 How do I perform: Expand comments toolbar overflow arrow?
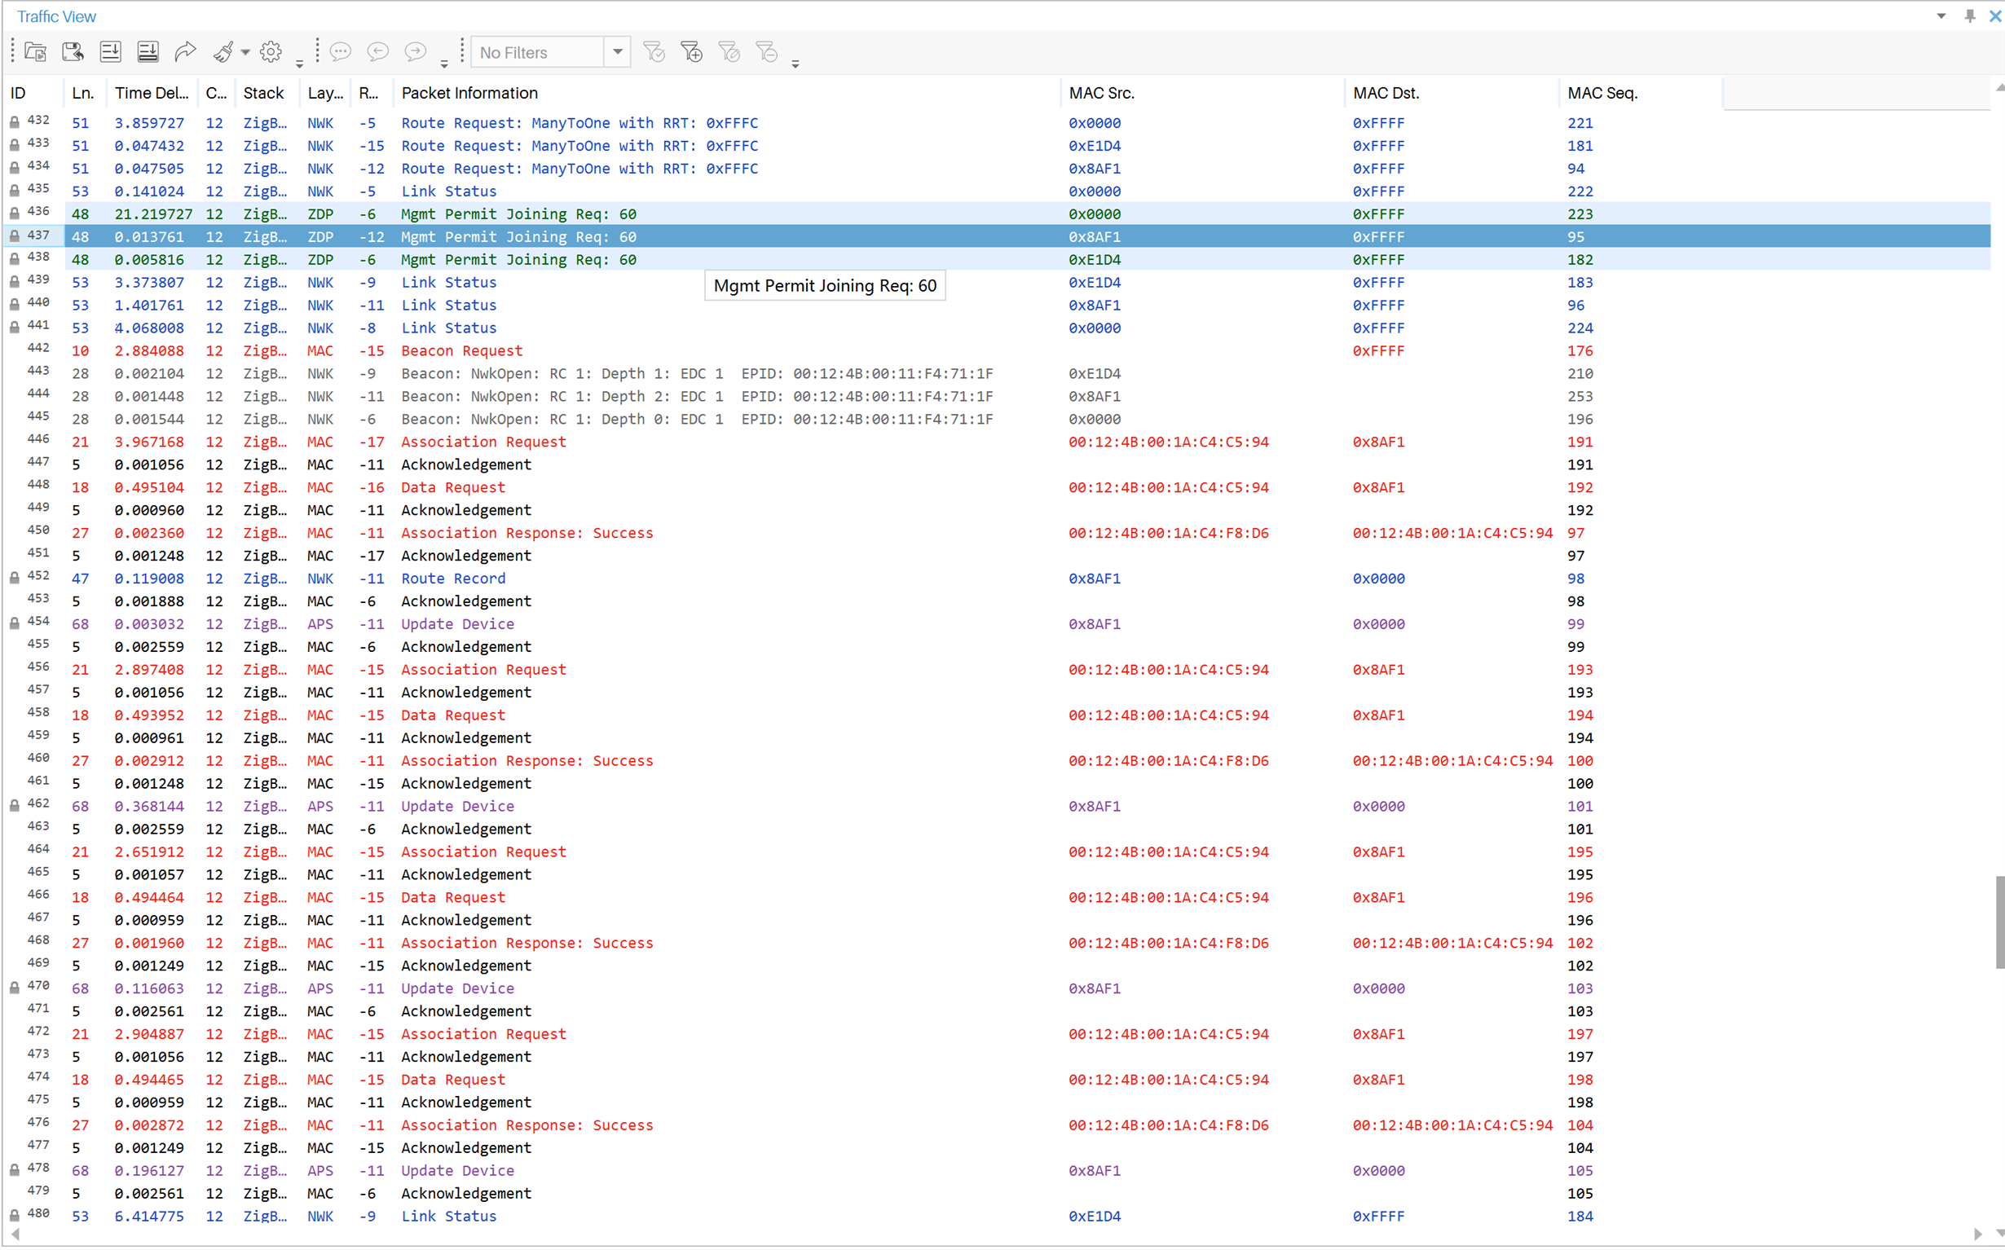(x=444, y=63)
